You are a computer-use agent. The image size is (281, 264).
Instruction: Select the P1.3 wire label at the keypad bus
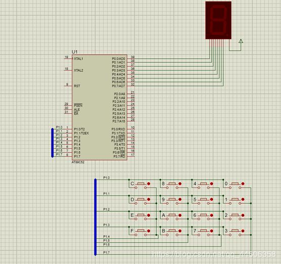[107, 225]
